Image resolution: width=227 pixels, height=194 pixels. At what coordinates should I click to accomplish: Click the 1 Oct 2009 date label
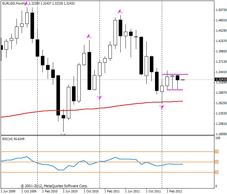click(x=29, y=191)
